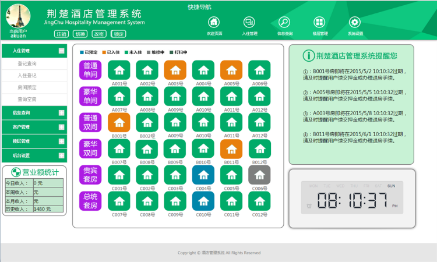This screenshot has width=437, height=262.
Task: Click the blue reserved room C010
Action: coord(203,201)
